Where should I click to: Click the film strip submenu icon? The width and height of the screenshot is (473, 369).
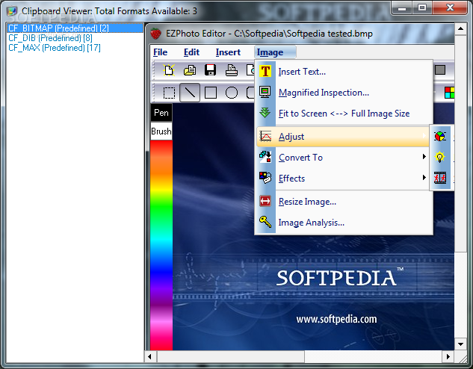pos(440,178)
